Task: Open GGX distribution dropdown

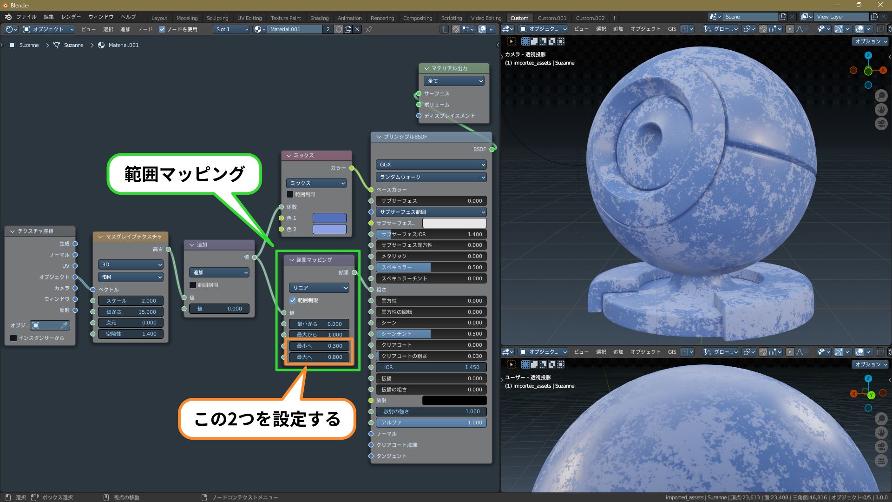Action: pyautogui.click(x=431, y=165)
